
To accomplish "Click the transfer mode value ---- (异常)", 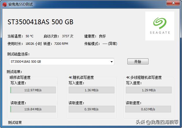I will pyautogui.click(x=110, y=44).
